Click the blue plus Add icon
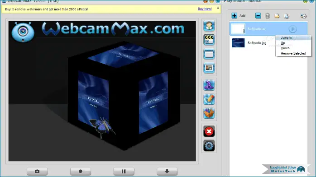Screen dimensions: 316x177 234,15
